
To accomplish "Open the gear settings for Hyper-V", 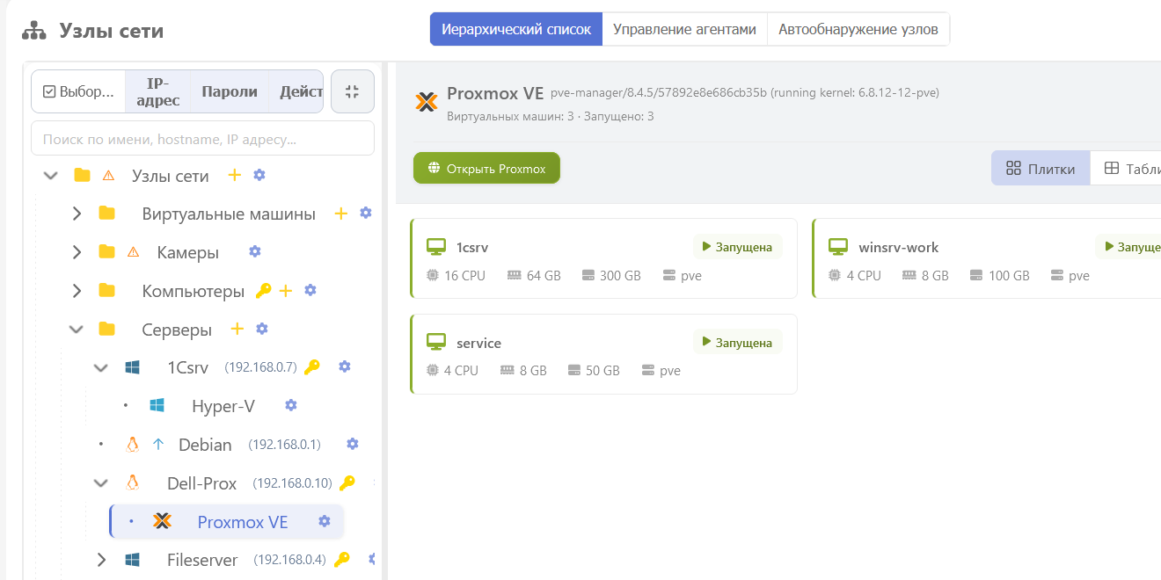I will coord(291,406).
